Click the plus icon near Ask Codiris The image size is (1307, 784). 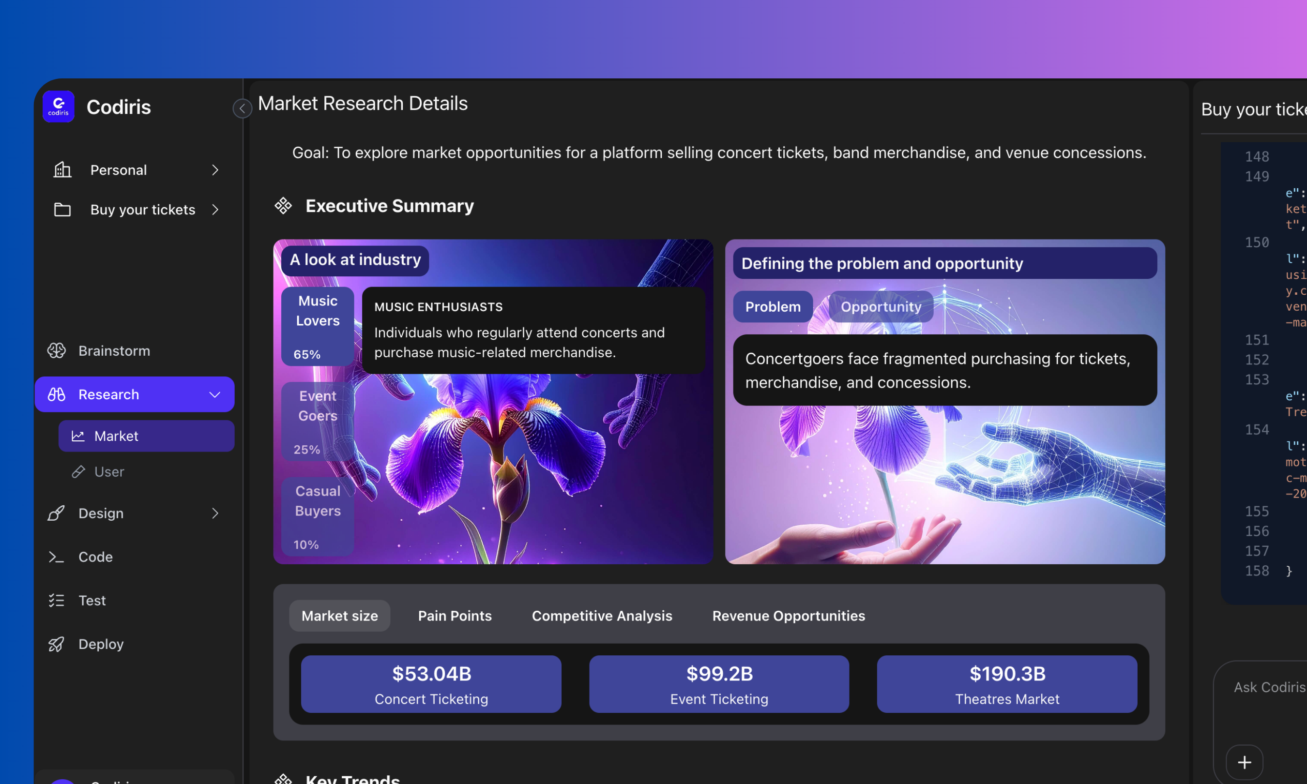[1244, 762]
